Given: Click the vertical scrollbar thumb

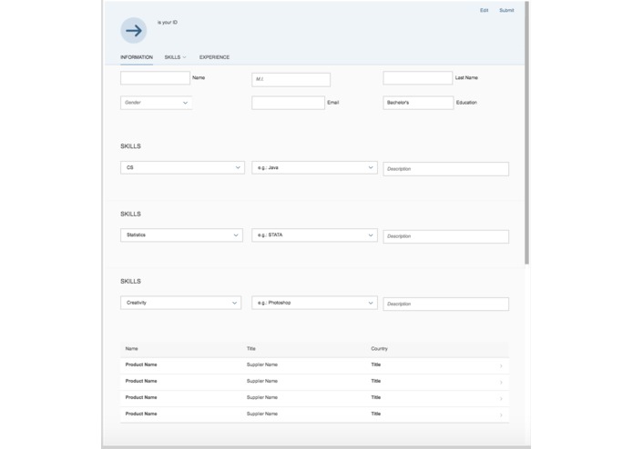Looking at the screenshot, I should pos(526,133).
